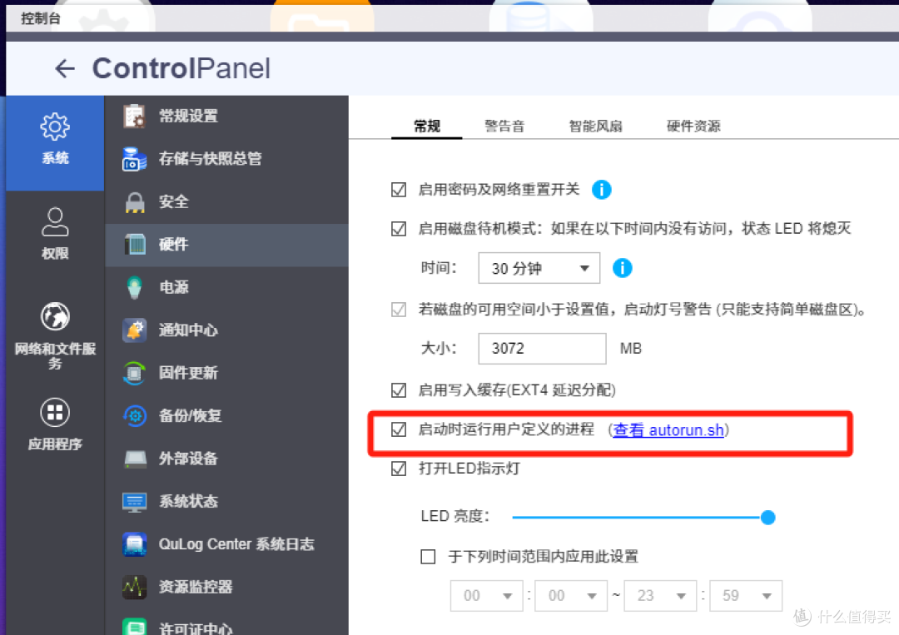Open the Privileges user icon
899x635 pixels.
(x=55, y=221)
